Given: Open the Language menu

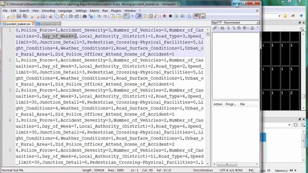Looking at the screenshot, I should (65, 11).
